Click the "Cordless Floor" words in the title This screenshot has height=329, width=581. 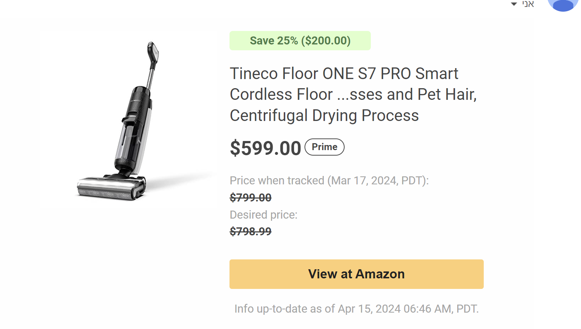click(281, 95)
